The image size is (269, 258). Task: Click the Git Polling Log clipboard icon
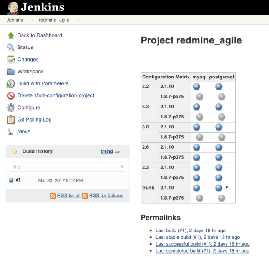pos(11,120)
